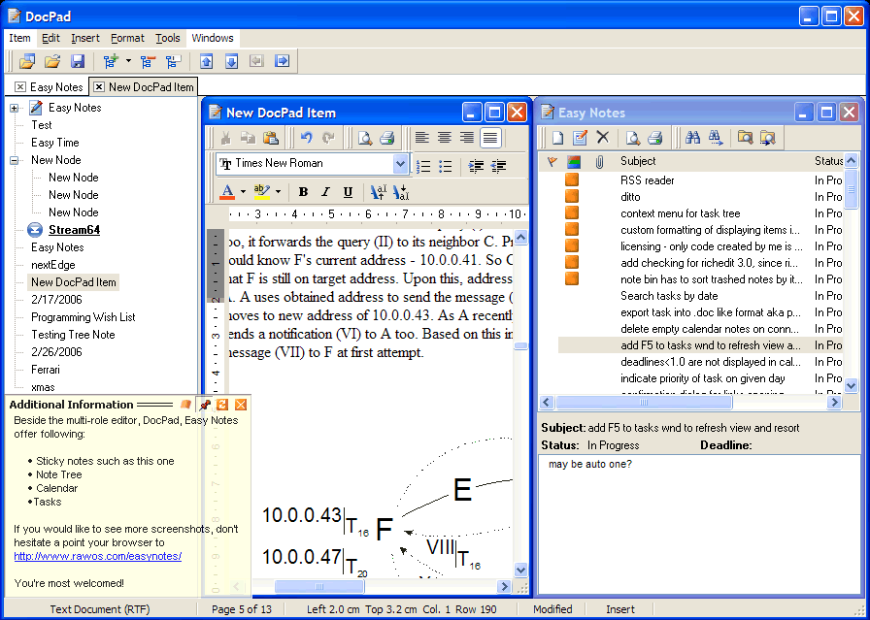This screenshot has height=620, width=870.
Task: Open the Times New Roman font dropdown
Action: 400,164
